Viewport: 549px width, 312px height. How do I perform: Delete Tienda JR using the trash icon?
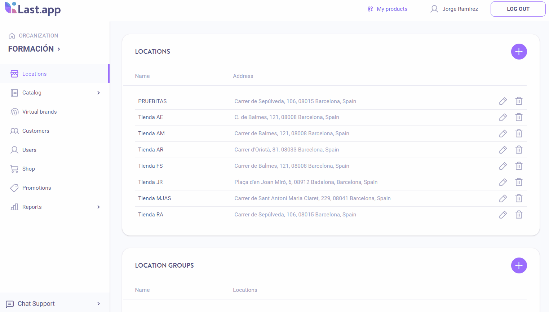pos(519,182)
